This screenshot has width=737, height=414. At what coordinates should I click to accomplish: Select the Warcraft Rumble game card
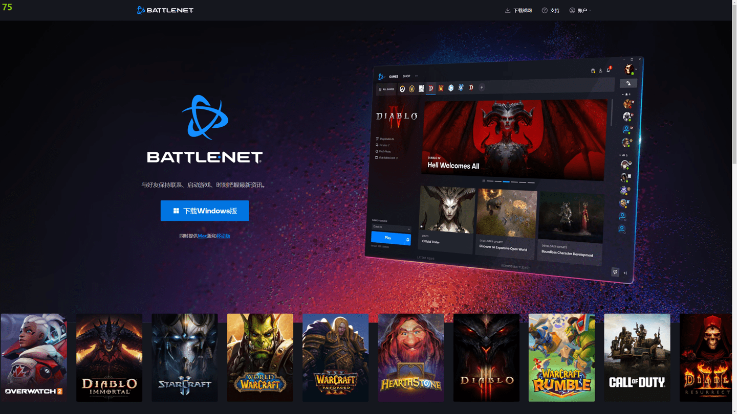tap(561, 357)
